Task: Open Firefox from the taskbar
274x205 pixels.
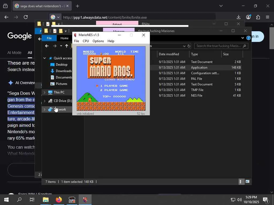Action: (x=59, y=200)
